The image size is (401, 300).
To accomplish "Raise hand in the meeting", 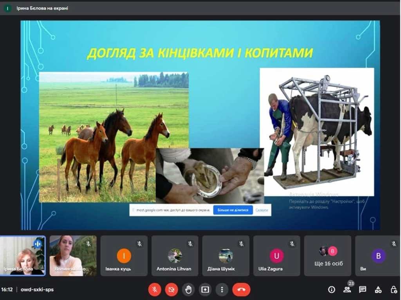I will tap(188, 289).
